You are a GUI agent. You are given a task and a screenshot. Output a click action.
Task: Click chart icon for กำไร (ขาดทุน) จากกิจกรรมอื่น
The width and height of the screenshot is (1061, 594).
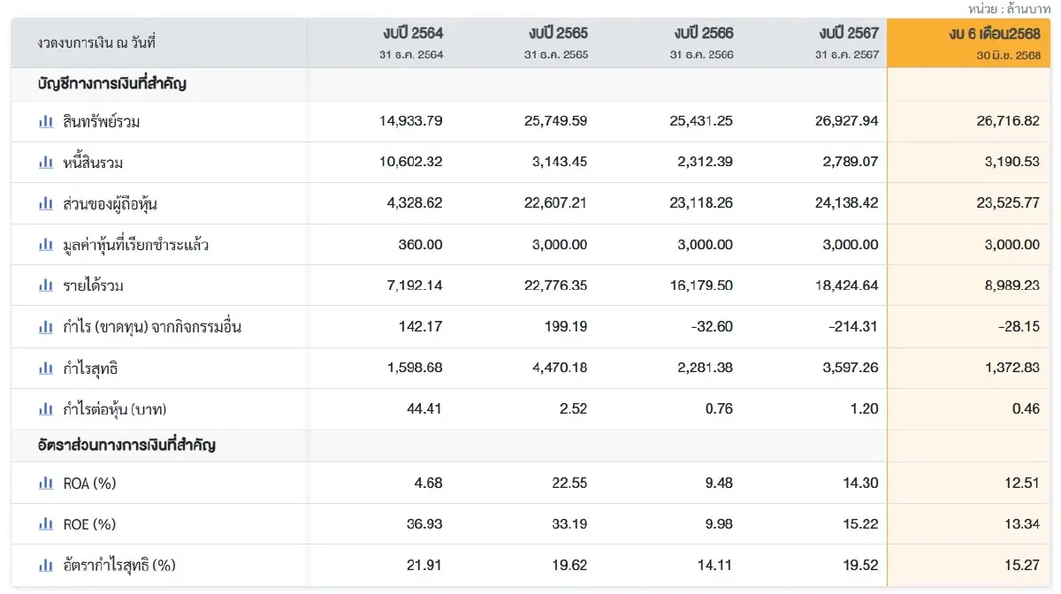point(46,327)
